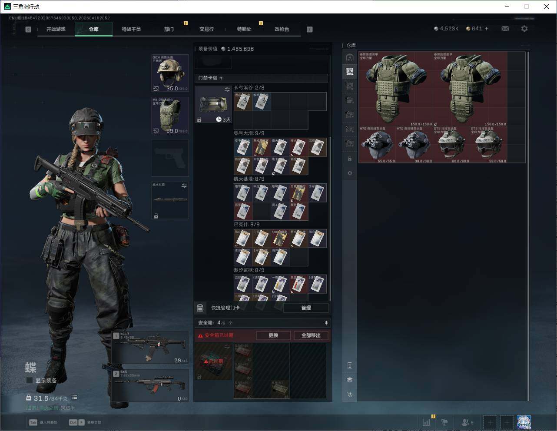Click the 零号大坝: 9/9 label

pos(249,133)
